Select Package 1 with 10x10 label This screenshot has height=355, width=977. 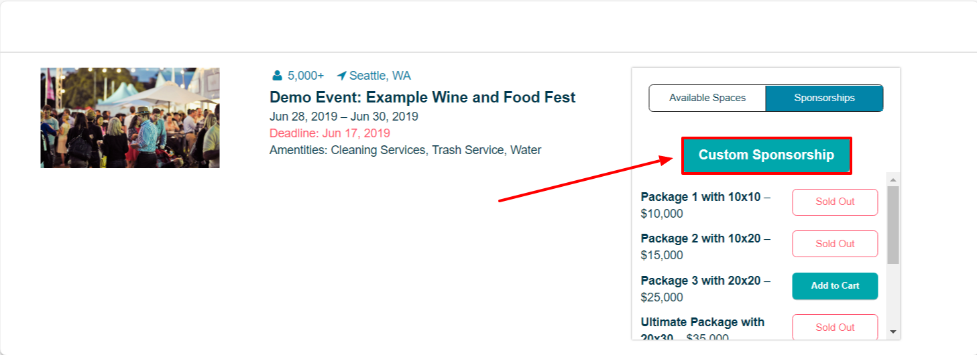click(x=705, y=205)
